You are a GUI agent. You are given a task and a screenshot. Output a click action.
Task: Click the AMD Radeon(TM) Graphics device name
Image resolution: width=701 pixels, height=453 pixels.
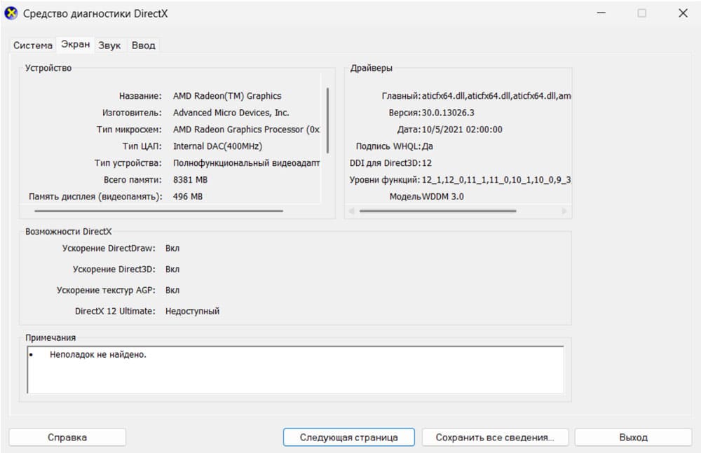pos(227,96)
